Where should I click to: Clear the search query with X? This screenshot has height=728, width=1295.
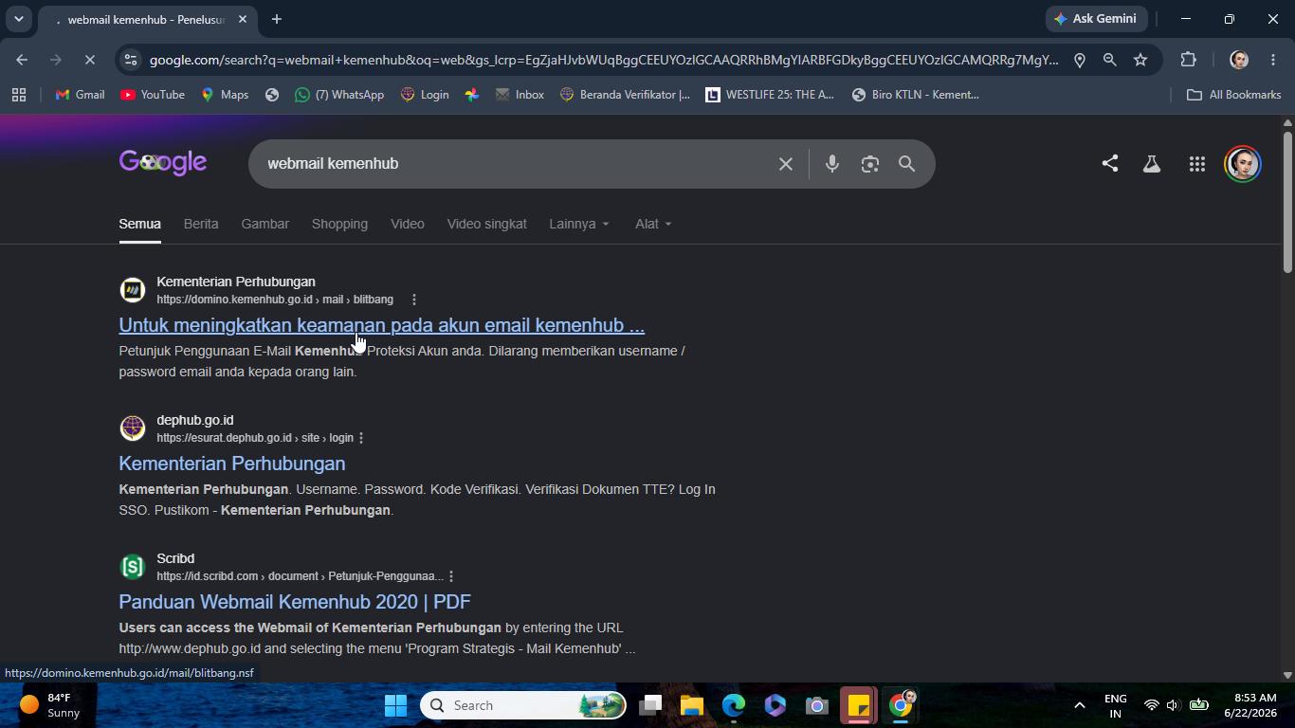[786, 164]
